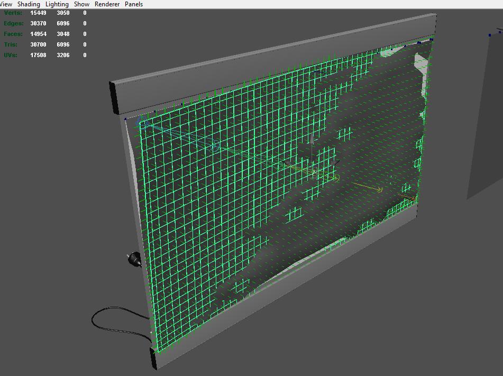Select the UVs value 3206

click(x=63, y=55)
